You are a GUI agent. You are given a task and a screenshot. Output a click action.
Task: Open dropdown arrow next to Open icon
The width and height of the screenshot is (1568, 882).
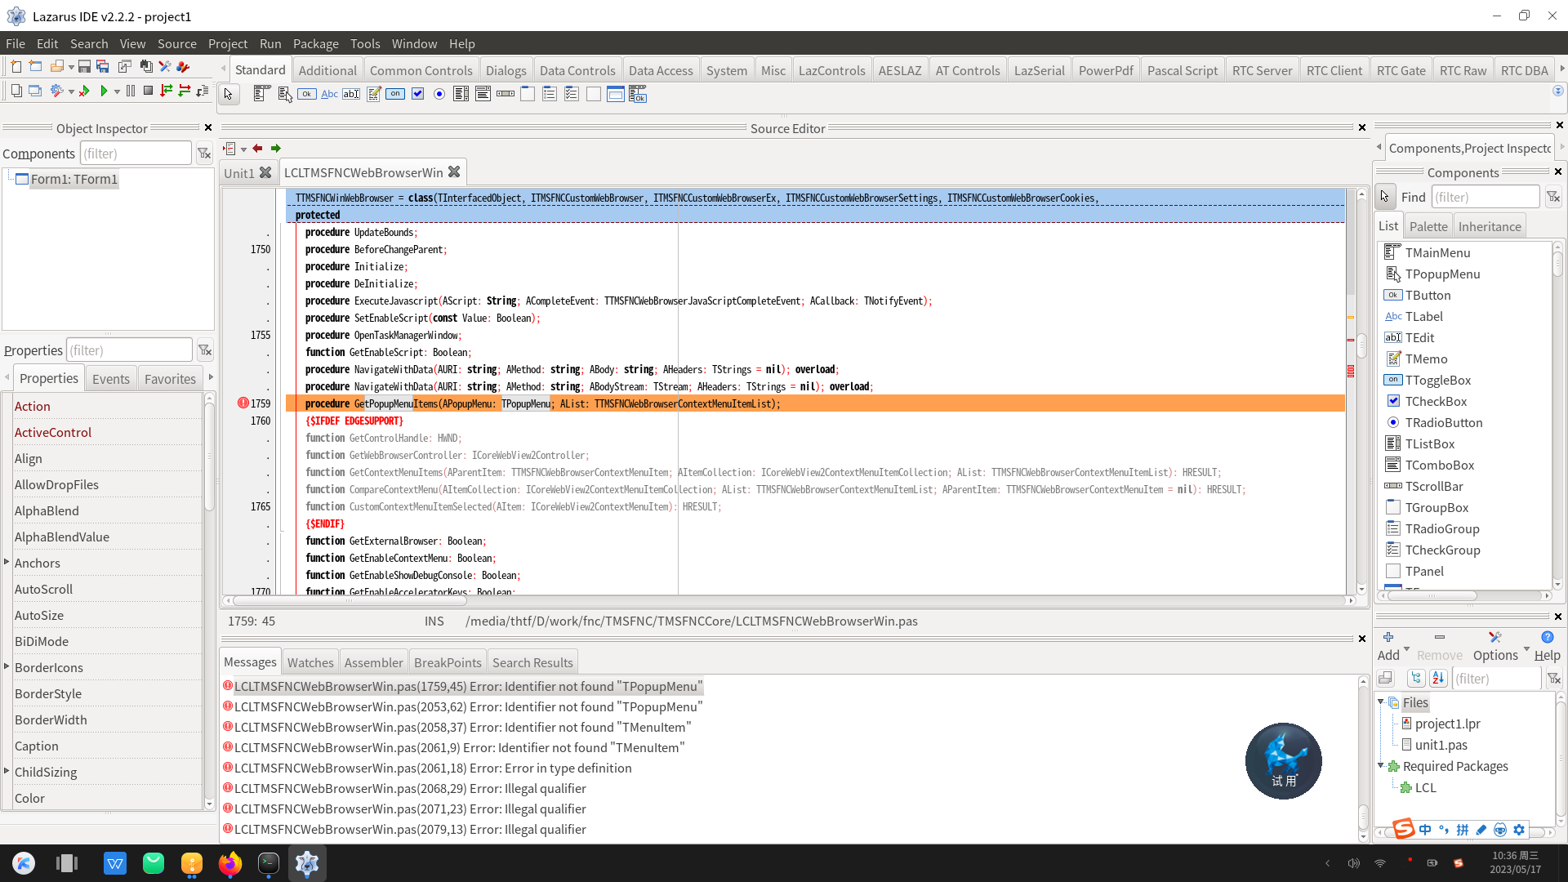pyautogui.click(x=71, y=67)
